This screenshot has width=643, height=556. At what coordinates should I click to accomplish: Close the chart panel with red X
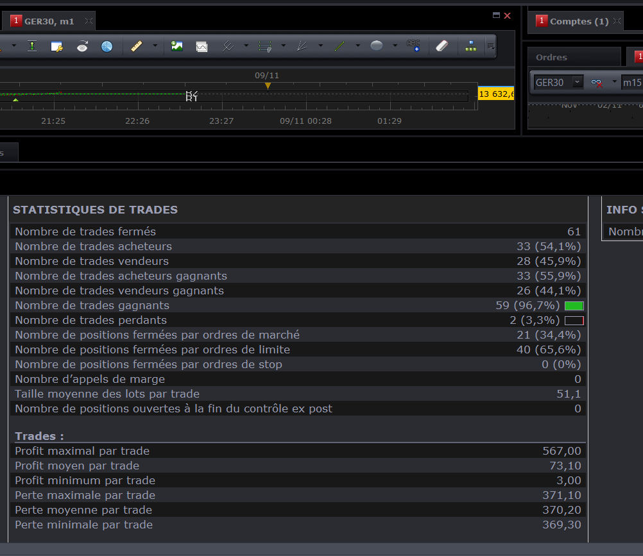pyautogui.click(x=507, y=15)
